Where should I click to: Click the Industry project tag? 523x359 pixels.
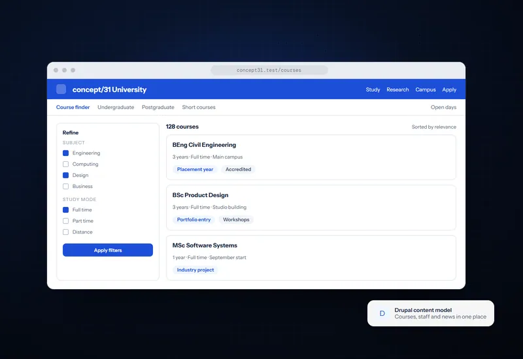[x=195, y=270]
